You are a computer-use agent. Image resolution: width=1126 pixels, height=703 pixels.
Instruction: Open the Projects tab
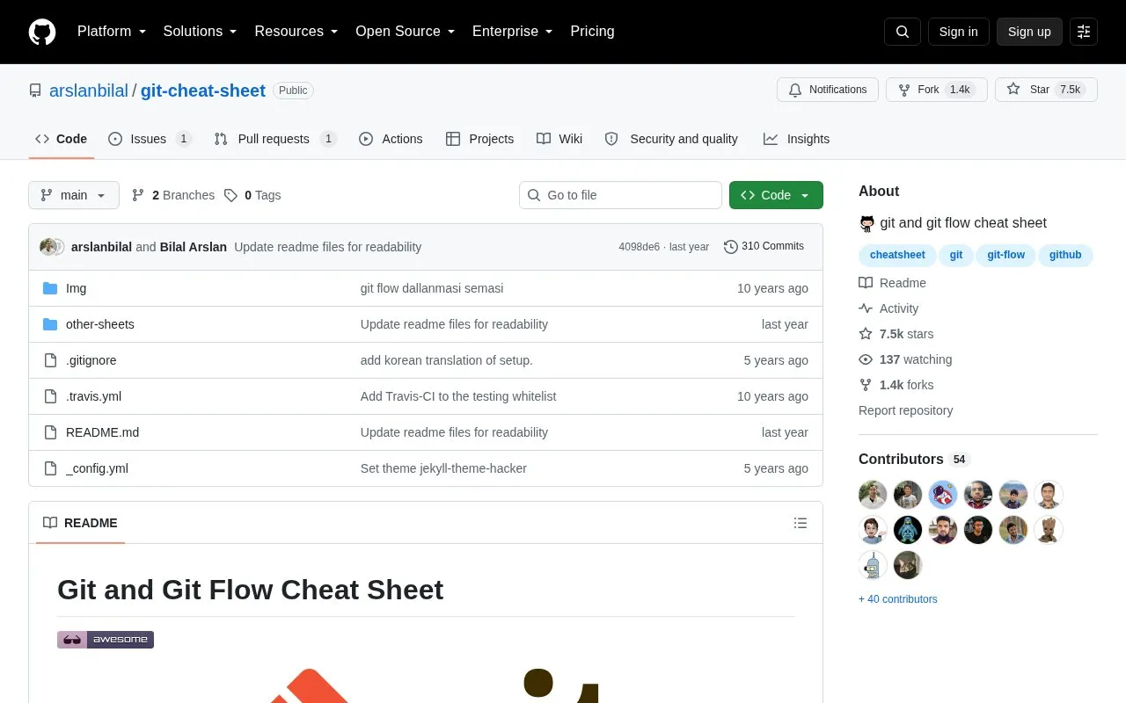pyautogui.click(x=479, y=139)
